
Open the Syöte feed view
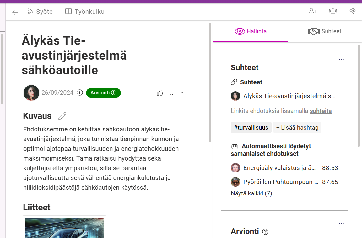tap(40, 12)
